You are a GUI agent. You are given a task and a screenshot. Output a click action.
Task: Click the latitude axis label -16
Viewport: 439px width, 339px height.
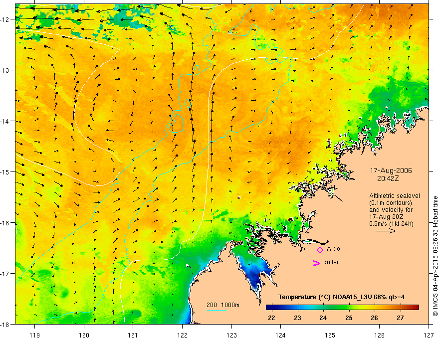point(5,223)
